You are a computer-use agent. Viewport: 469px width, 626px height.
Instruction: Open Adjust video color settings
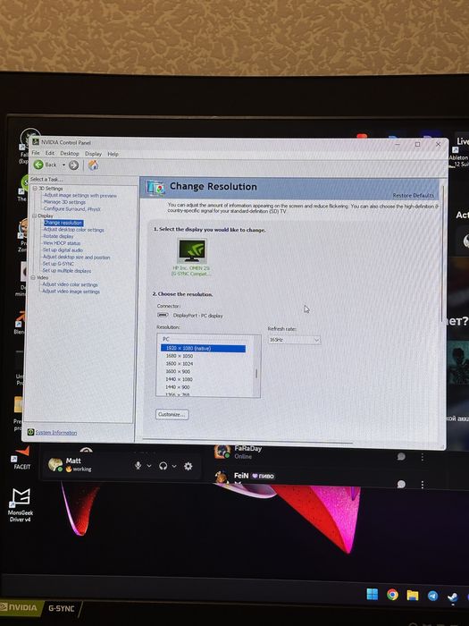pyautogui.click(x=70, y=284)
